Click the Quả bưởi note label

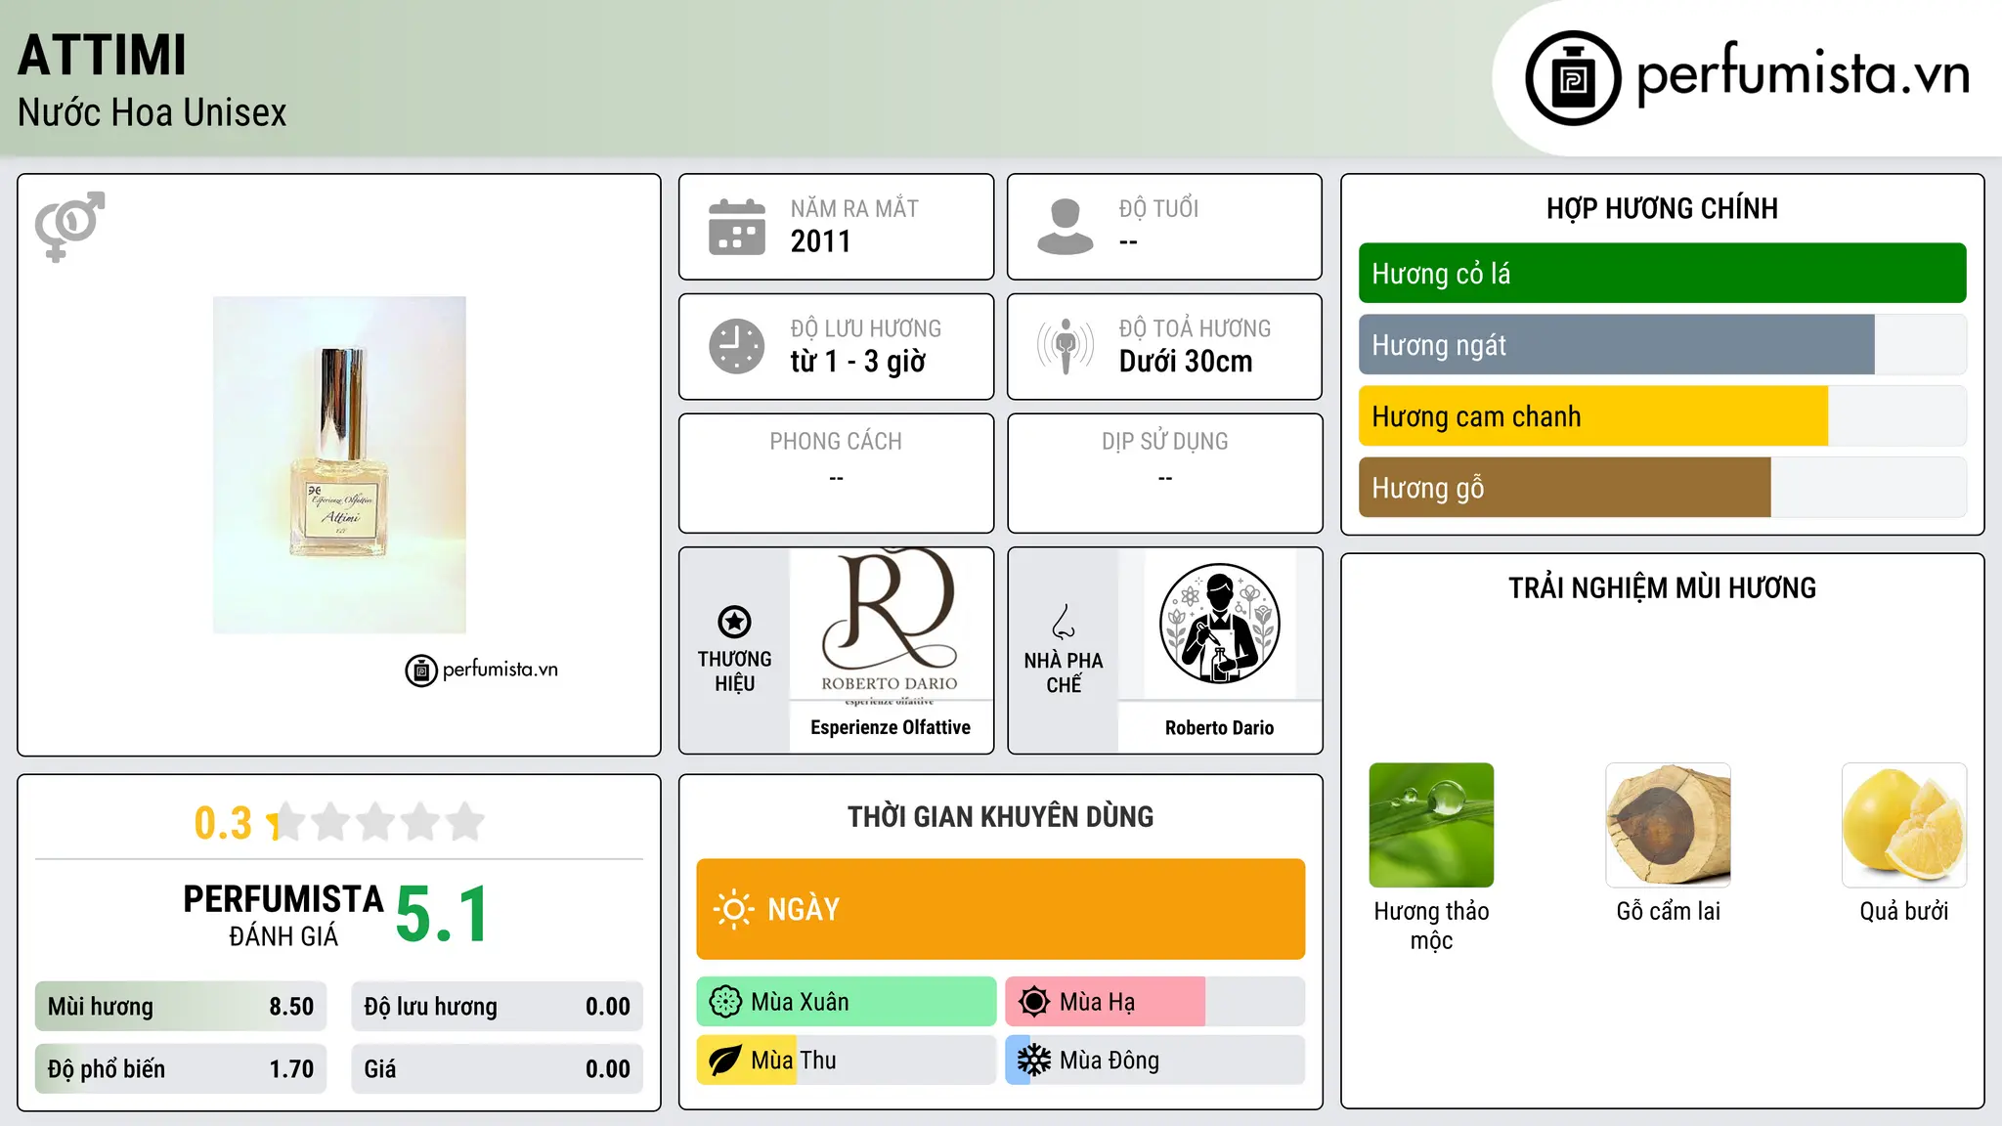coord(1904,911)
